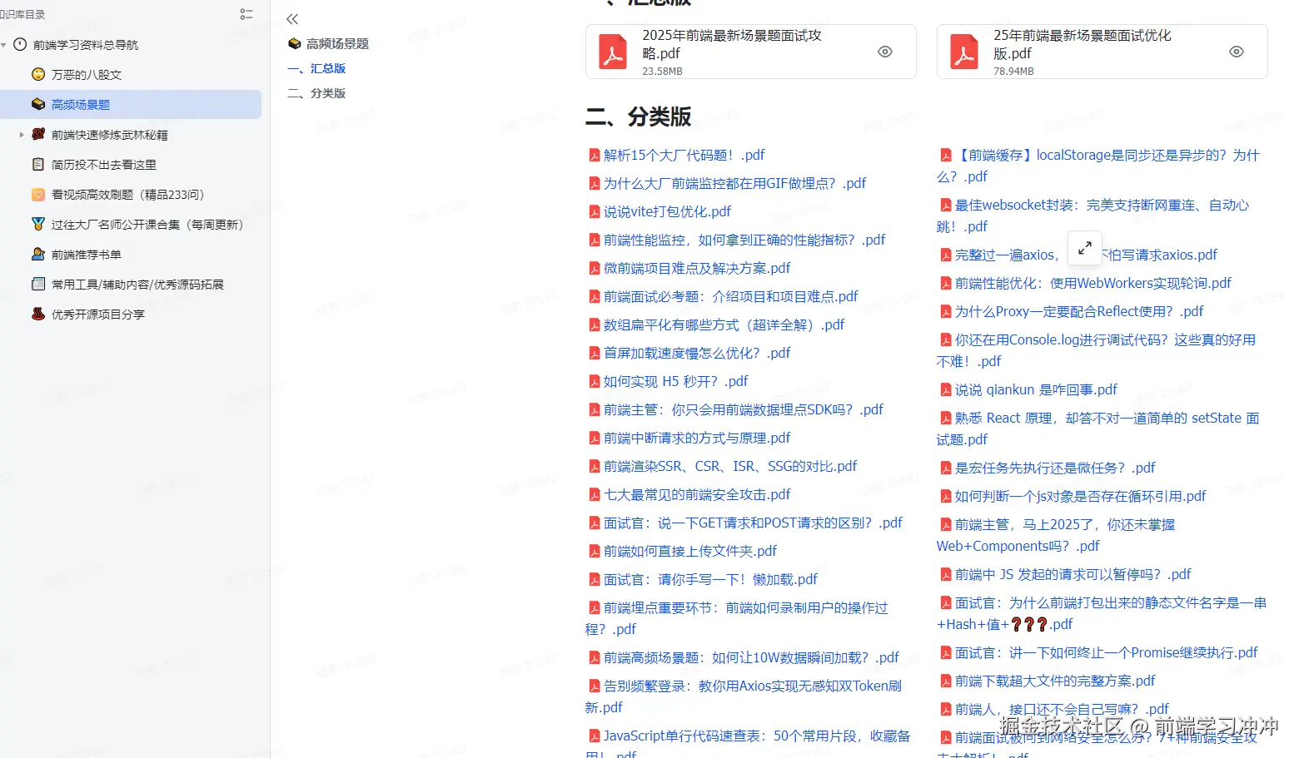Open 讲一下如何终止一个Promise继续执行 pdf
The image size is (1299, 758).
[1107, 652]
